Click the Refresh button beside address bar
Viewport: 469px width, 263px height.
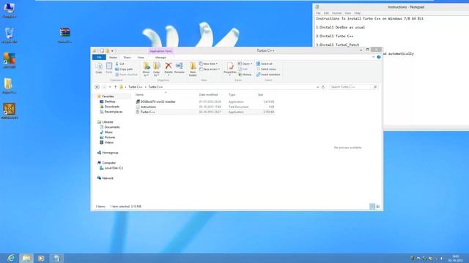point(323,87)
